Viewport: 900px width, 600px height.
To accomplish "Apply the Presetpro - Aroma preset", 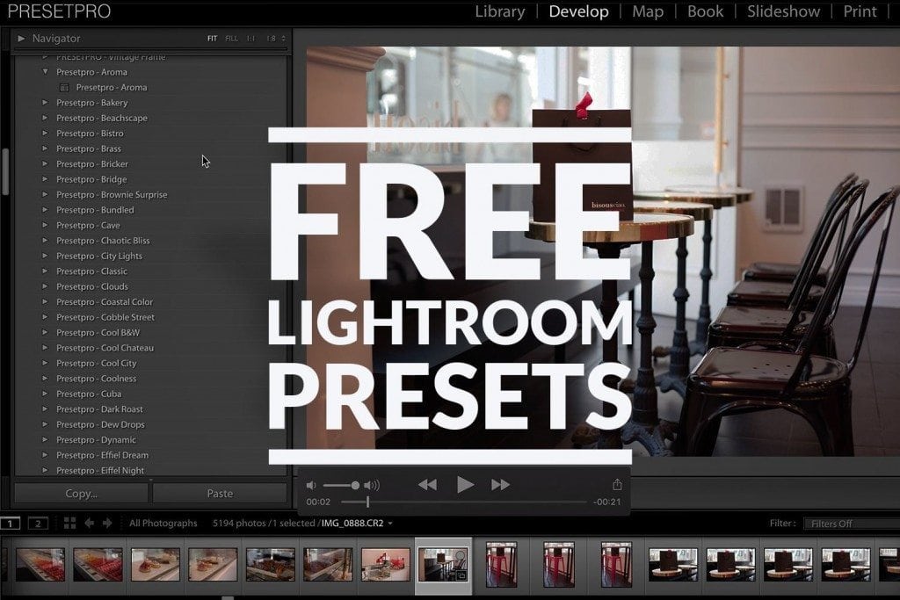I will point(112,87).
